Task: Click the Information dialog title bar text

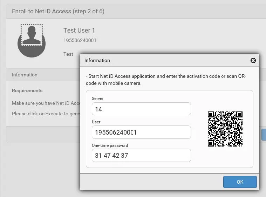Action: (97, 60)
